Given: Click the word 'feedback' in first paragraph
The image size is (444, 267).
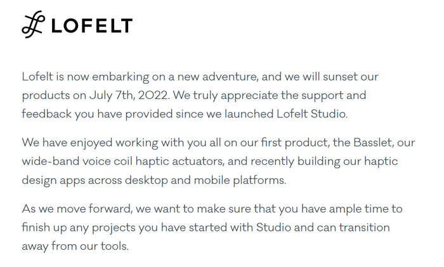Looking at the screenshot, I should (x=46, y=114).
